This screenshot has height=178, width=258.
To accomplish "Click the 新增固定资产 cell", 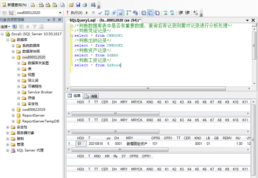I will click(x=137, y=144).
